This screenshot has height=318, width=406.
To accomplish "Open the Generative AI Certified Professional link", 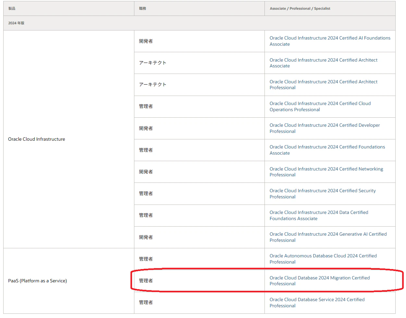I will pyautogui.click(x=328, y=237).
